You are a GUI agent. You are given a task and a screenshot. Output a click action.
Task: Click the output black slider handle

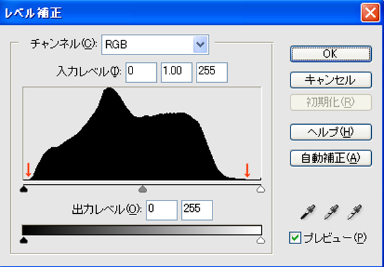click(x=24, y=240)
